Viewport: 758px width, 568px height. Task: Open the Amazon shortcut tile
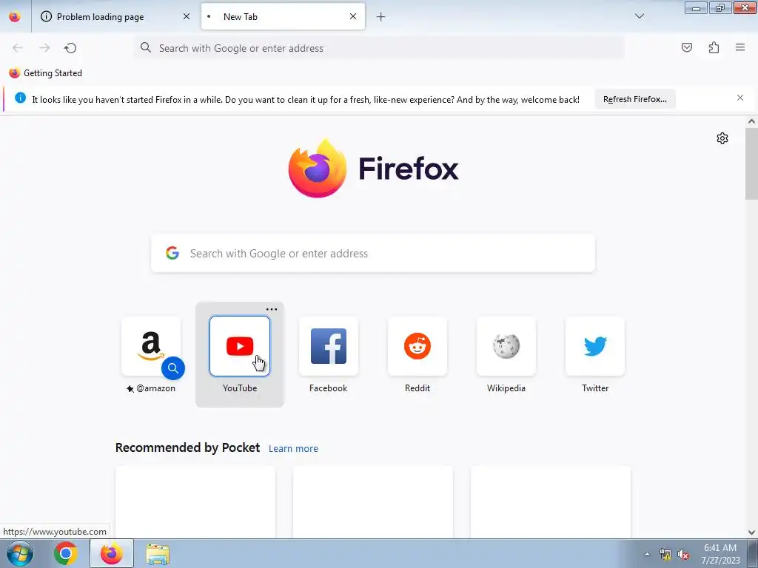pyautogui.click(x=151, y=346)
